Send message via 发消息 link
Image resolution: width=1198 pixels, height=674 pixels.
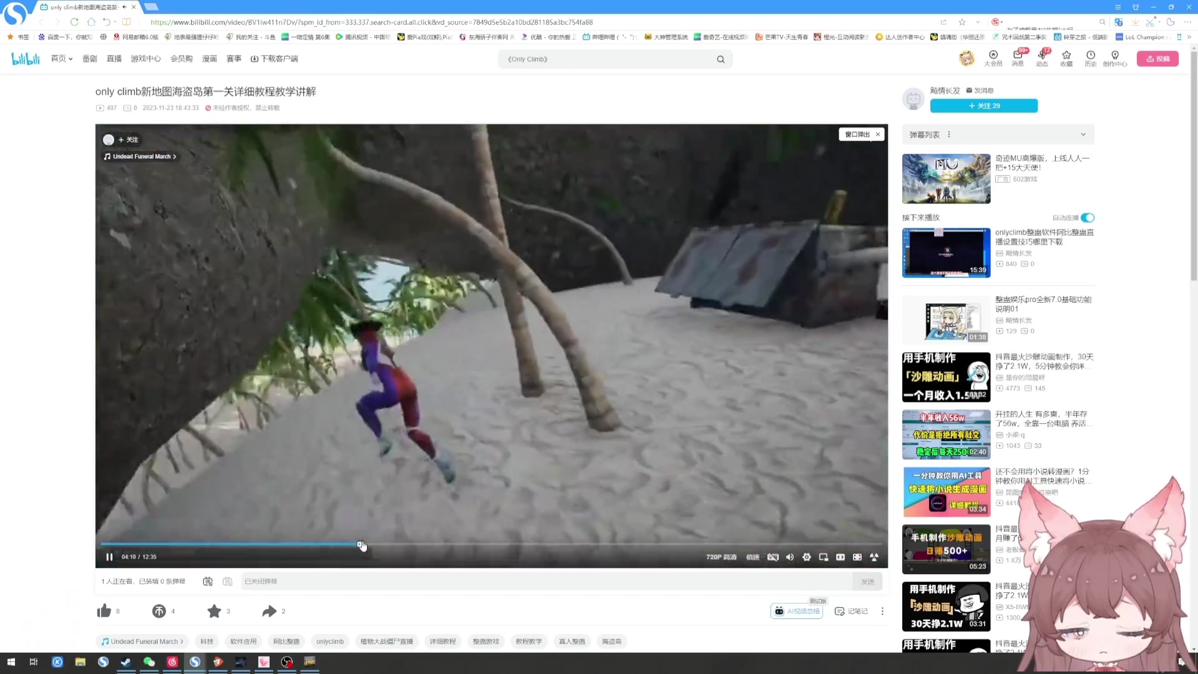pyautogui.click(x=980, y=90)
